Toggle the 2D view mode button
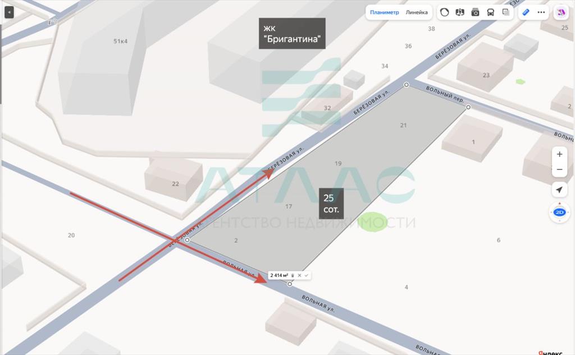575x355 pixels. tap(560, 212)
